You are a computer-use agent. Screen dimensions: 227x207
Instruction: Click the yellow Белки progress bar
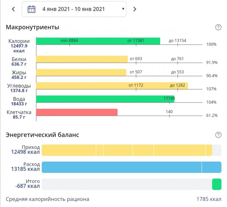pyautogui.click(x=82, y=59)
